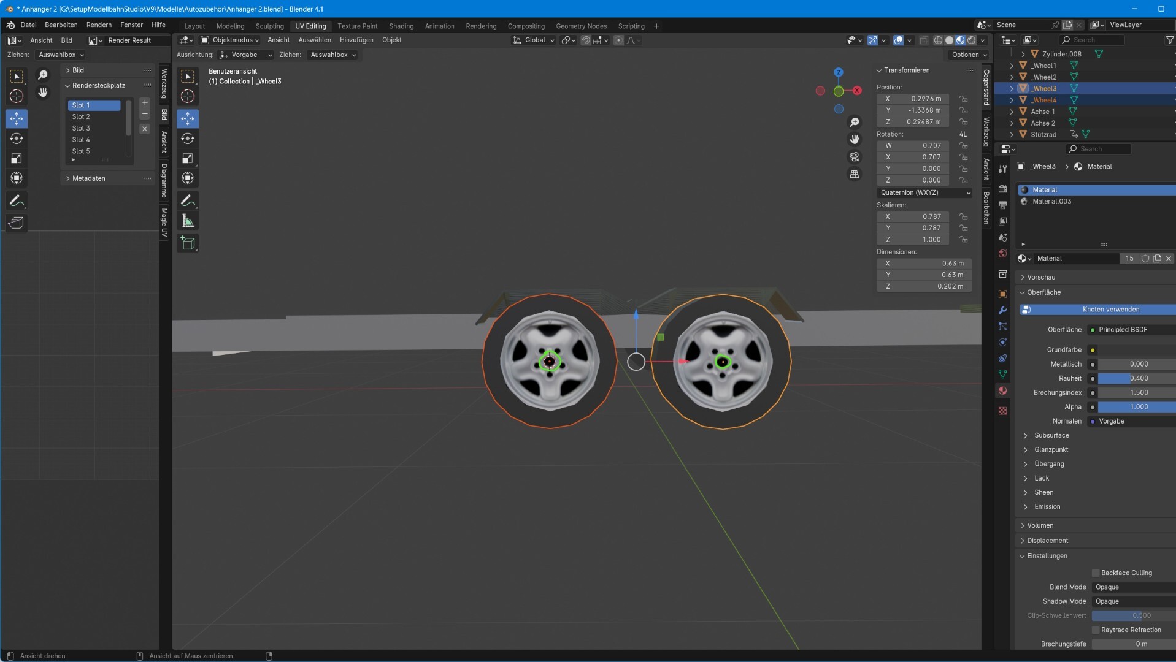Switch perspective/orthographic with the grid icon
Image resolution: width=1176 pixels, height=662 pixels.
tap(854, 174)
